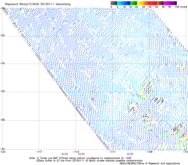Screen dimensions: 188x165
Task: Click the NOAA/NESDIS Office of Research credit text
Action: coord(150,163)
